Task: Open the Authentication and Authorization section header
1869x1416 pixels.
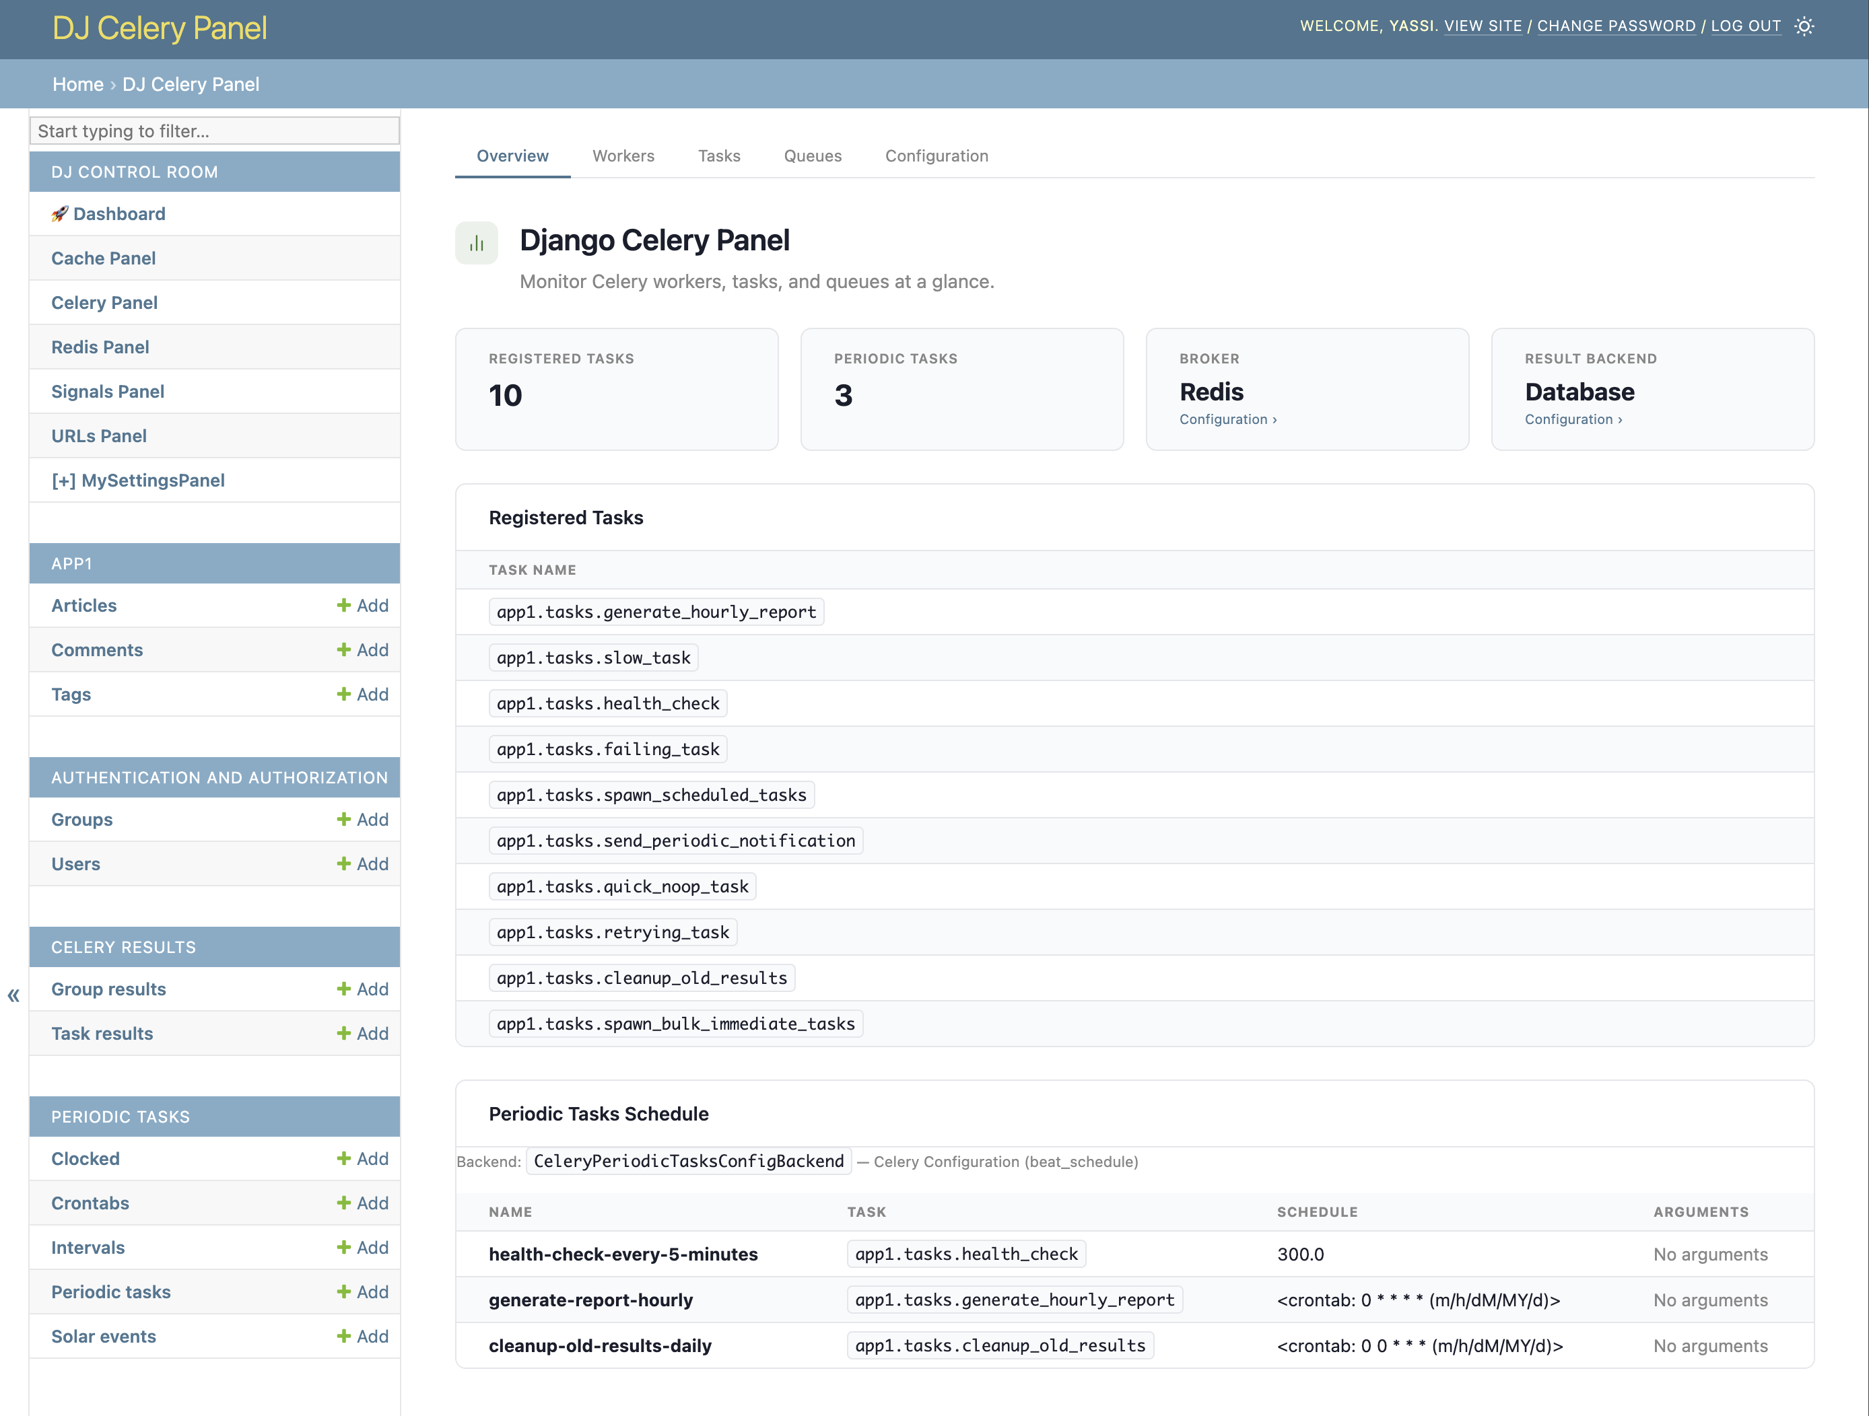Action: 219,778
